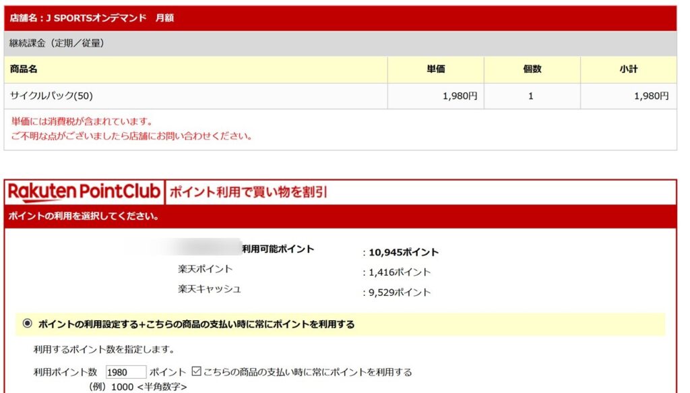Click the text 利用するポイント数を指定します。
This screenshot has width=690, height=393.
(104, 349)
